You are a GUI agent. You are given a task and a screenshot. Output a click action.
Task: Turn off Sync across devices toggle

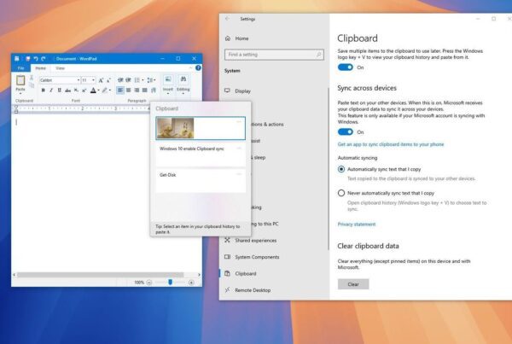point(345,132)
